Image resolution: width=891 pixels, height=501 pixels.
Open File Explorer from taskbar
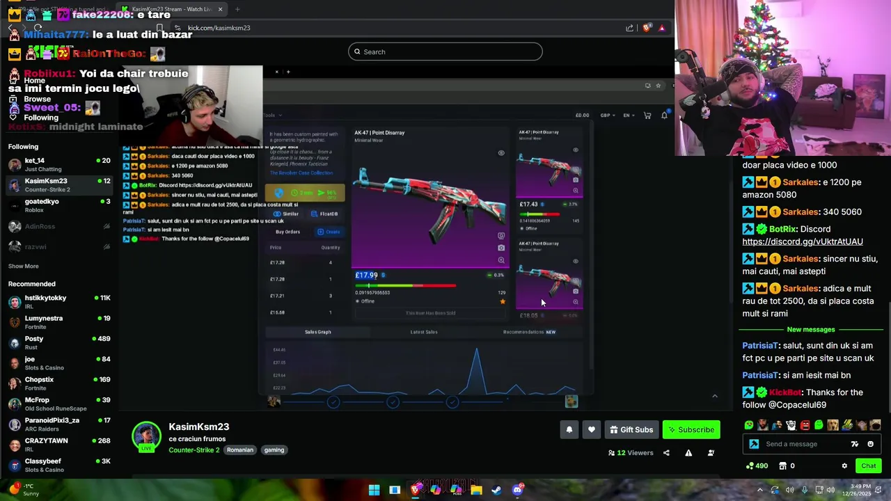pyautogui.click(x=476, y=490)
